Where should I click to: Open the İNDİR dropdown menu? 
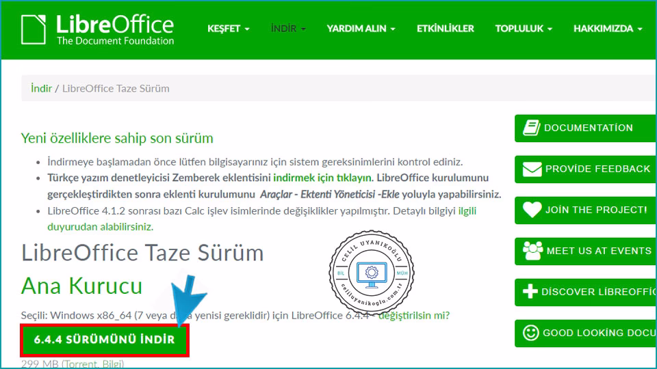288,29
